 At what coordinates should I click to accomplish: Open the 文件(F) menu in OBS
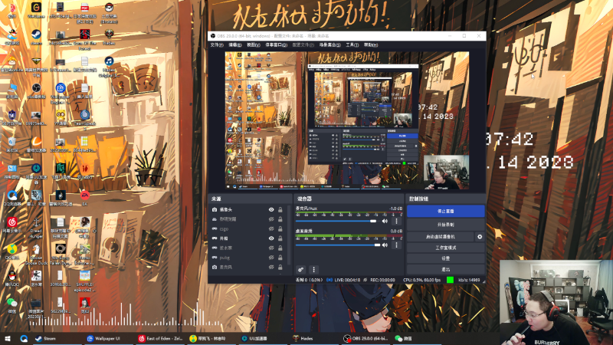click(217, 45)
